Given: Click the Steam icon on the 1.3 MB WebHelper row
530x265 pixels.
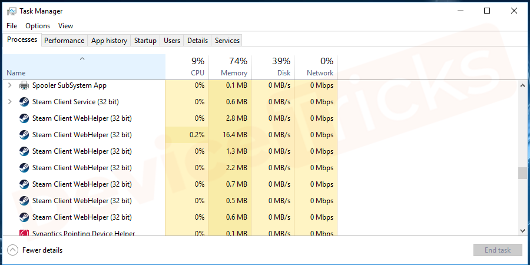Looking at the screenshot, I should (x=24, y=151).
